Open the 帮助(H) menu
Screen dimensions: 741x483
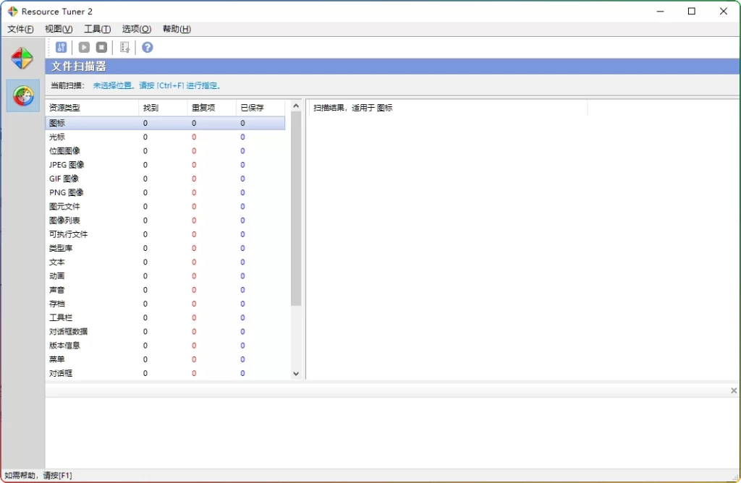pyautogui.click(x=175, y=29)
